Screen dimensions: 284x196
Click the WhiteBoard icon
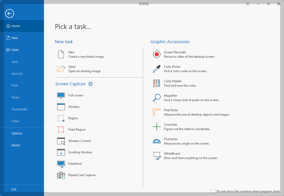click(157, 156)
